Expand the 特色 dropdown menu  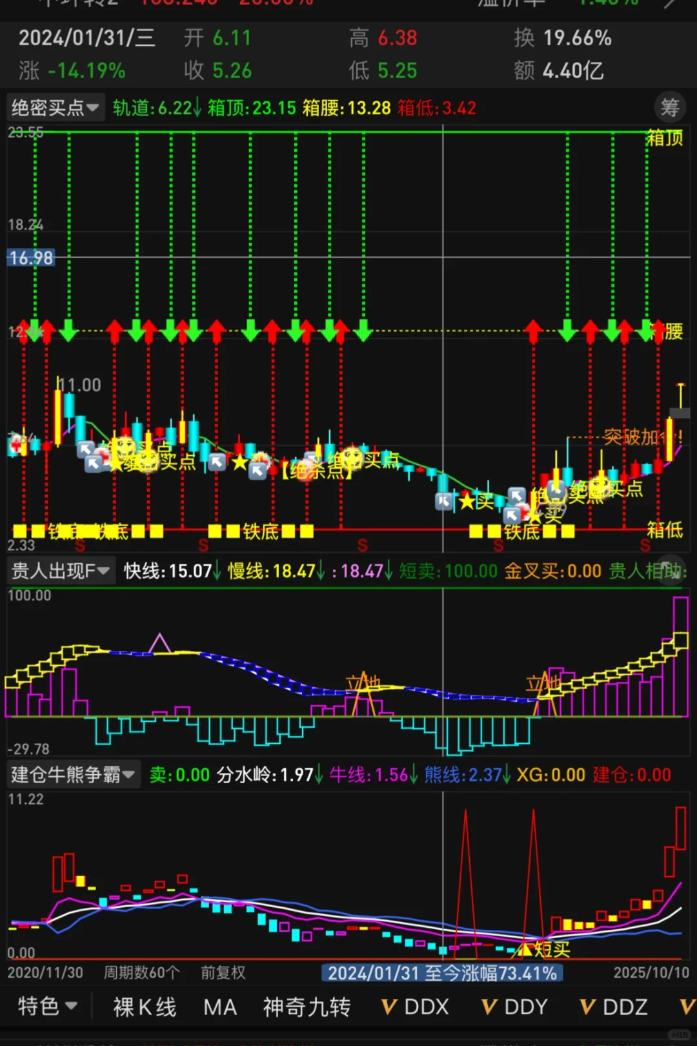point(48,1006)
